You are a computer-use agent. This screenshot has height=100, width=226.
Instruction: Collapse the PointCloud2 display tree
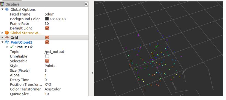(x=2, y=42)
